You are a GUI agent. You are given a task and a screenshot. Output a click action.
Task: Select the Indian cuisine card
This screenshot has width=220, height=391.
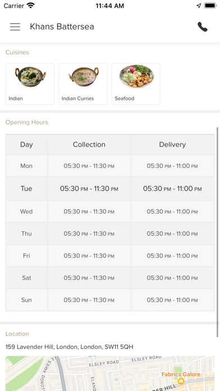[30, 84]
